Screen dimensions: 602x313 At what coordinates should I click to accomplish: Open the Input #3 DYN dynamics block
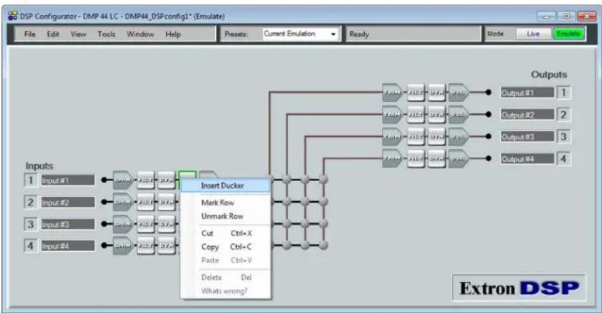[x=166, y=224]
